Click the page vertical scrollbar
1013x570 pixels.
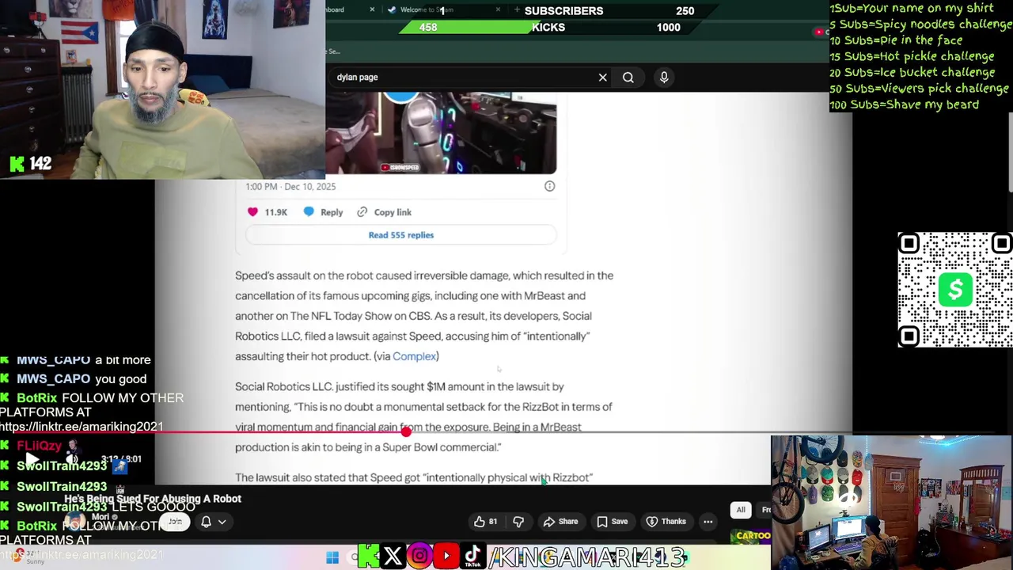click(1009, 153)
